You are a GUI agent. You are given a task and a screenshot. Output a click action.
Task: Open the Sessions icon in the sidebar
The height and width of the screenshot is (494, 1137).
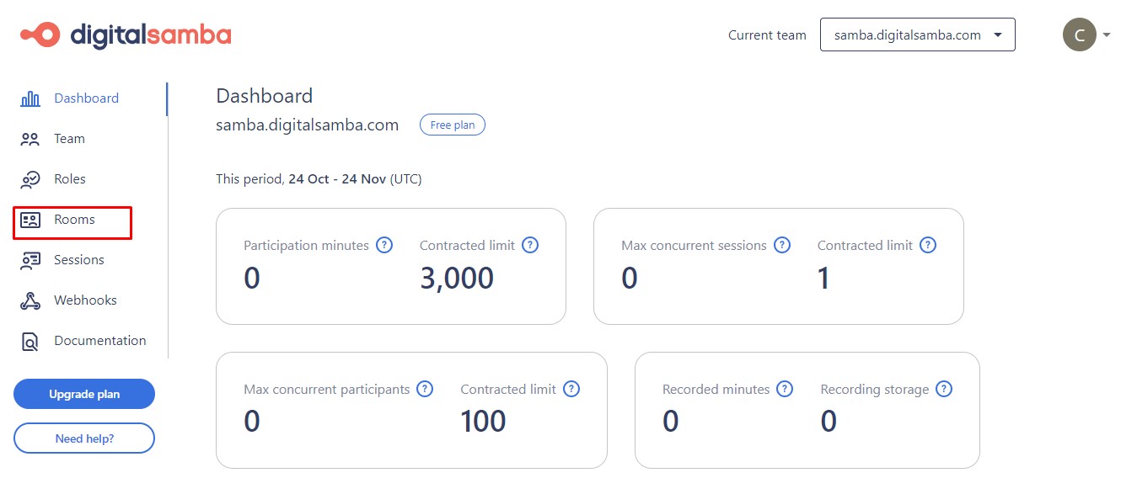[29, 259]
